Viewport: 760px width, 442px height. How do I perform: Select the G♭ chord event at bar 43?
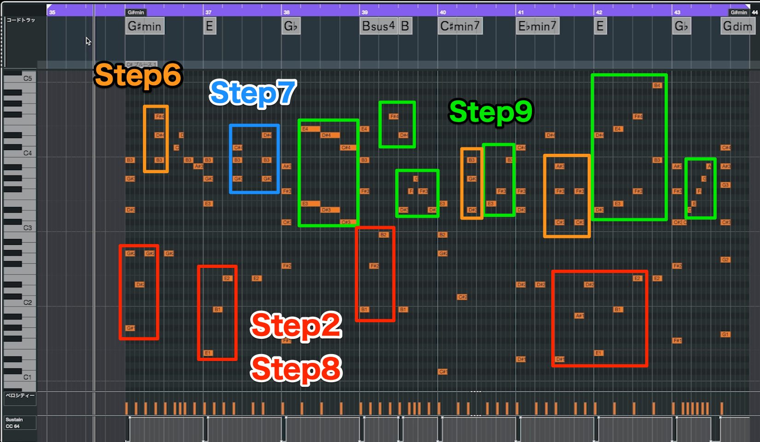tap(681, 26)
